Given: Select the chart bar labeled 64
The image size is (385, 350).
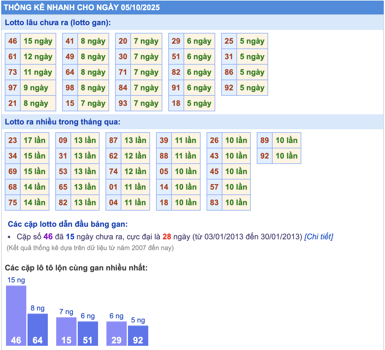Looking at the screenshot, I should 38,329.
